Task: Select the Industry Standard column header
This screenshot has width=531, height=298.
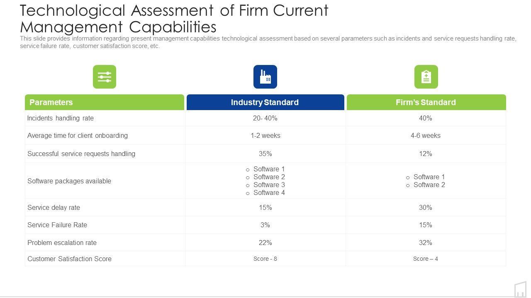Action: pyautogui.click(x=265, y=102)
